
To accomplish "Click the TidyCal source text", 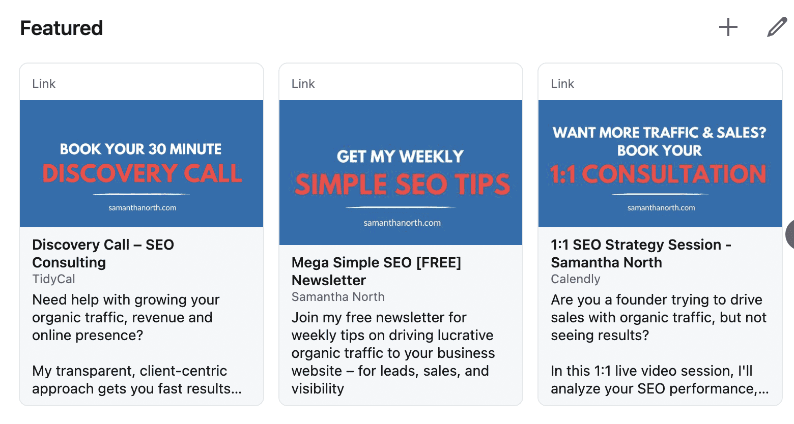I will [53, 279].
